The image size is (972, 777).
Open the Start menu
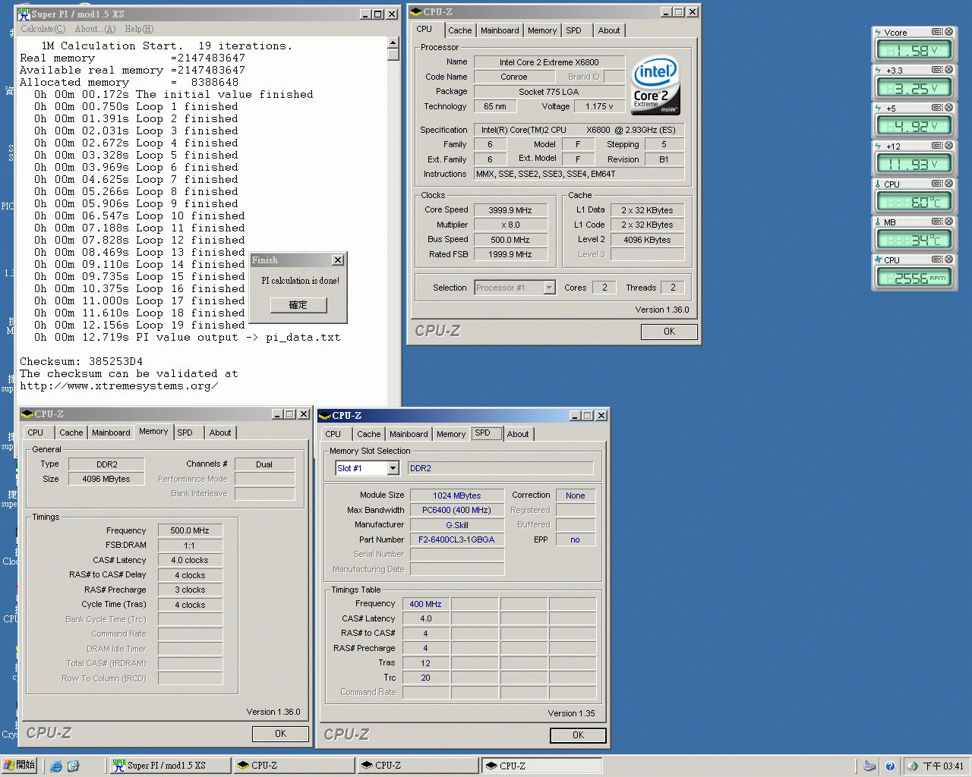tap(19, 766)
